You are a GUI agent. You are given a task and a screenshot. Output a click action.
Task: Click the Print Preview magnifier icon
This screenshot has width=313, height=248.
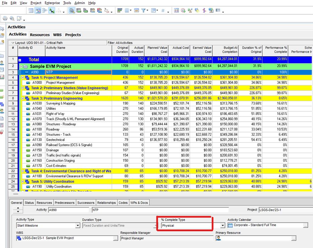12,18
